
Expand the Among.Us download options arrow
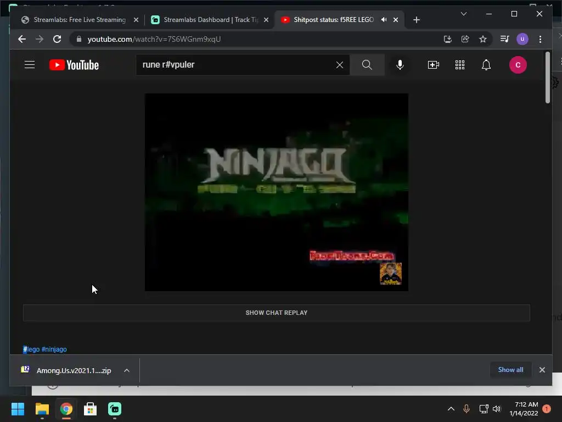point(127,370)
